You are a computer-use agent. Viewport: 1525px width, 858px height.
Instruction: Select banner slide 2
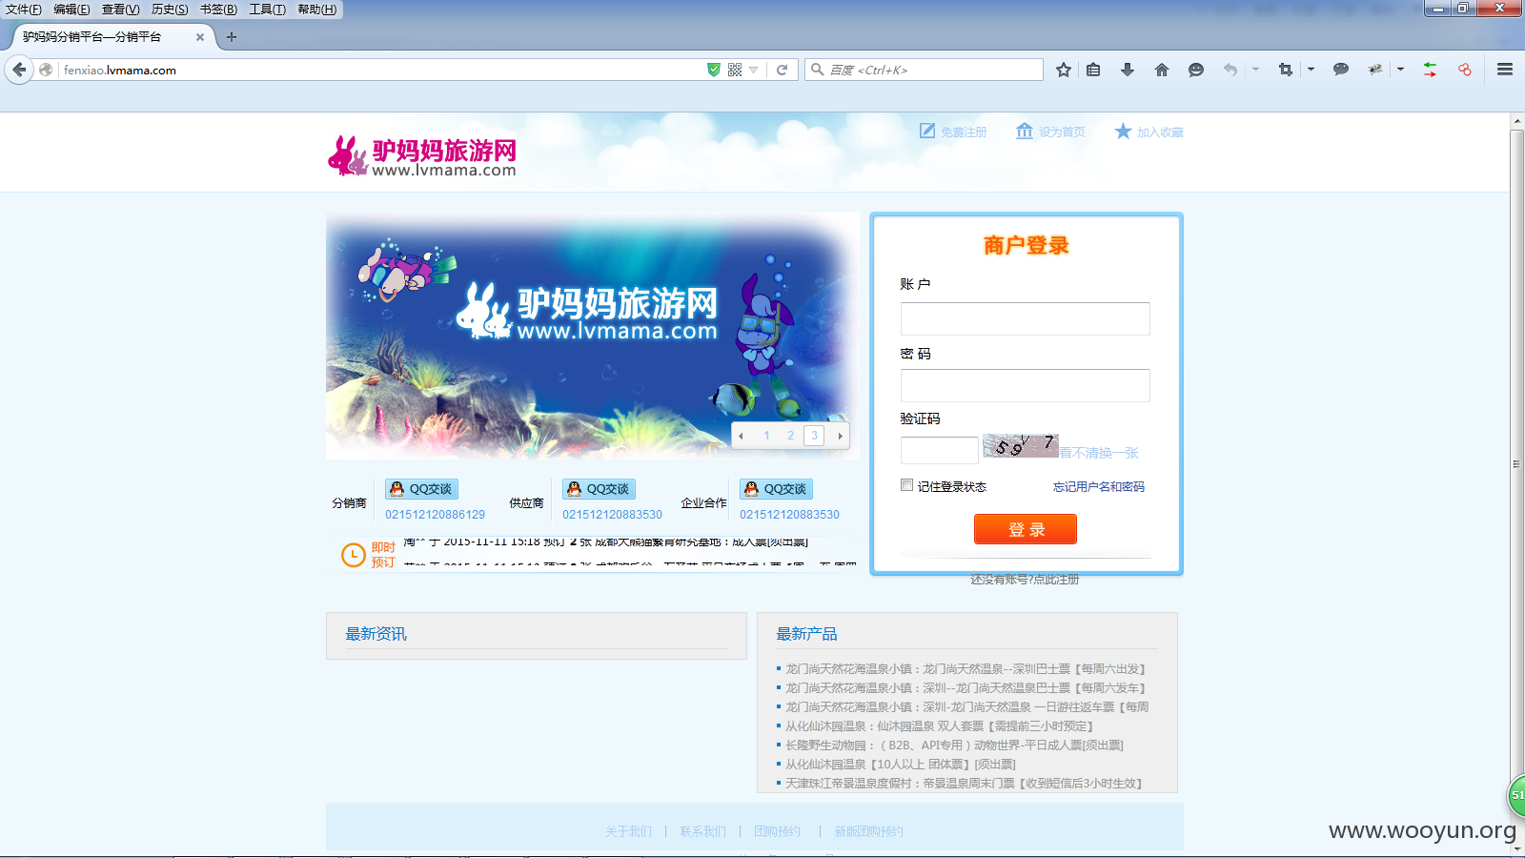[790, 436]
